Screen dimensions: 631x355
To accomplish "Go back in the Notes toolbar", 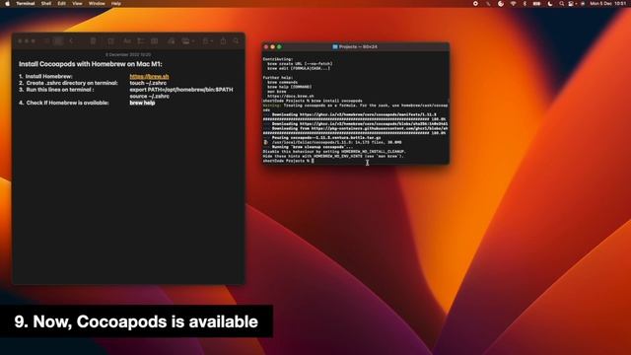I will tap(71, 41).
